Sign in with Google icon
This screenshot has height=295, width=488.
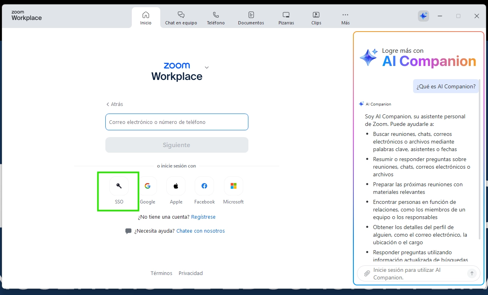(147, 186)
